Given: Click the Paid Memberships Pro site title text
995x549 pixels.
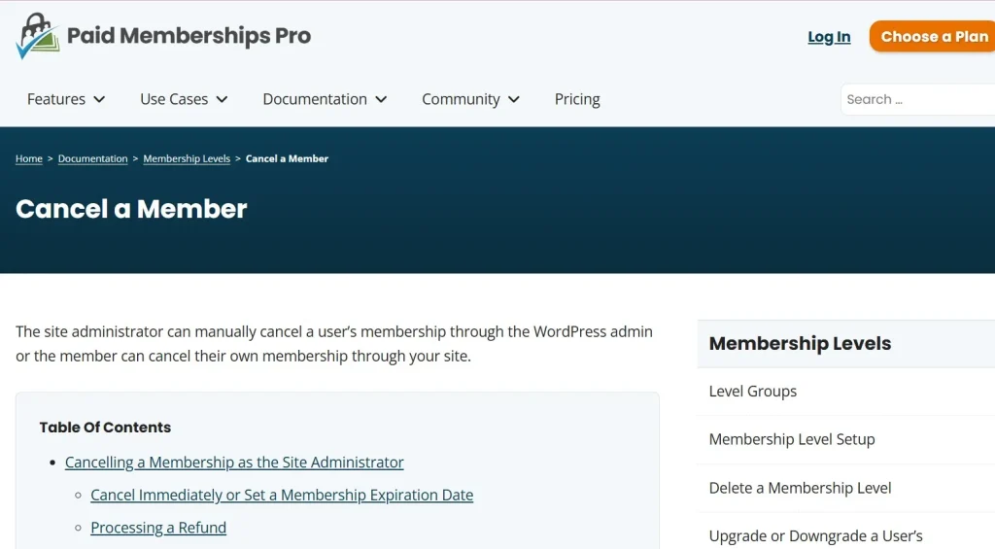Looking at the screenshot, I should point(189,37).
